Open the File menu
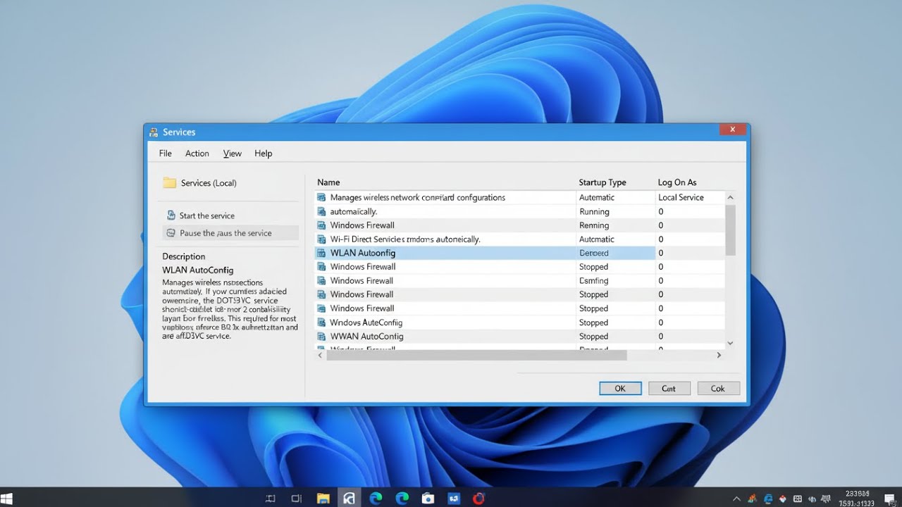This screenshot has height=507, width=902. click(x=166, y=154)
